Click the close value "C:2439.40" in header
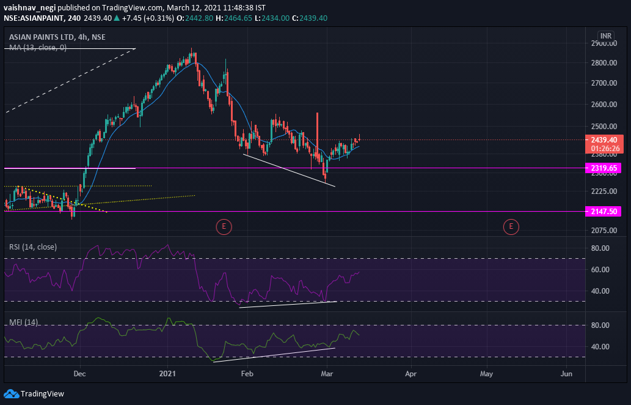 310,18
